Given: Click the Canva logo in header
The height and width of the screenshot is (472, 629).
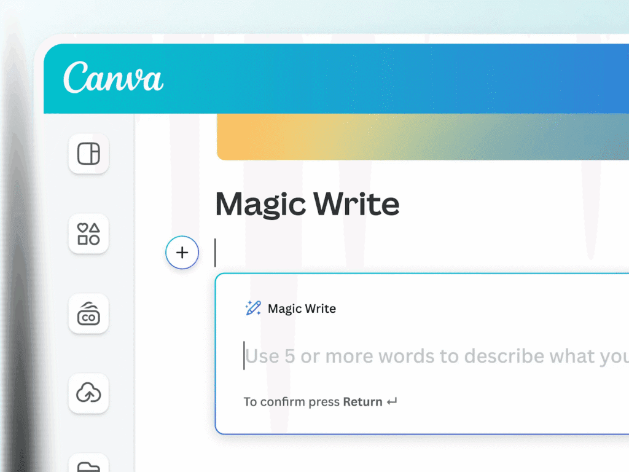Looking at the screenshot, I should [x=113, y=77].
